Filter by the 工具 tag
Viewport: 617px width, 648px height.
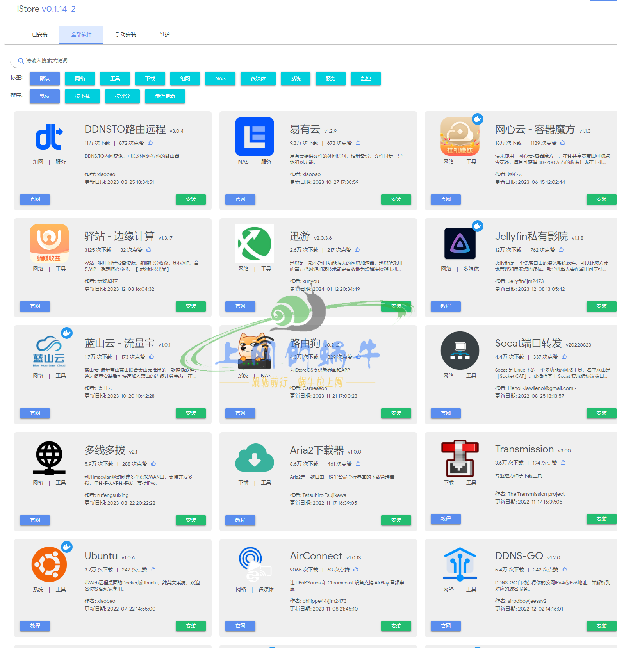point(115,78)
